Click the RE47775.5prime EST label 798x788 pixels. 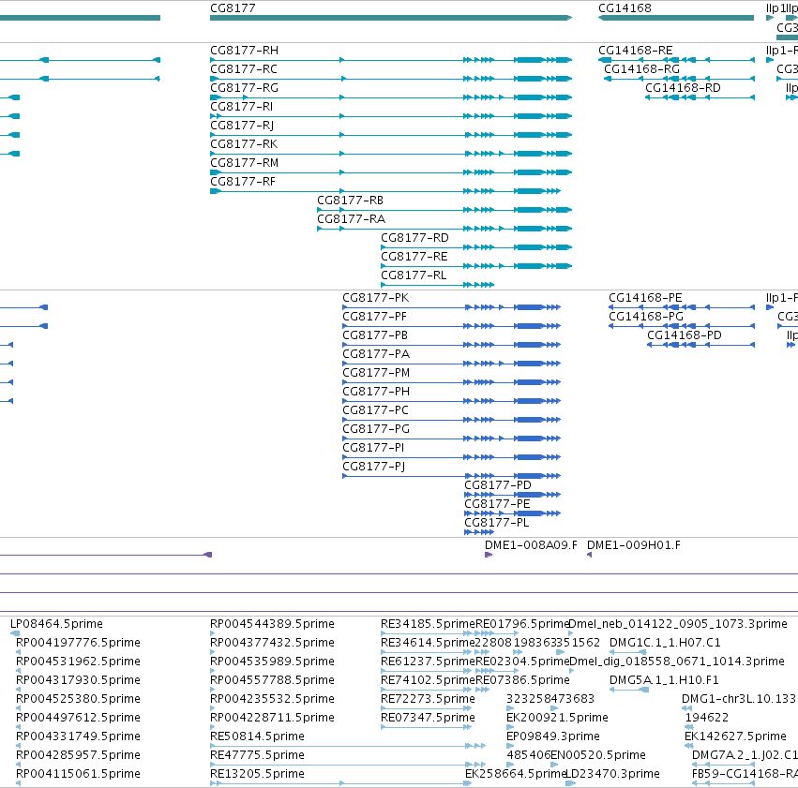click(x=257, y=755)
